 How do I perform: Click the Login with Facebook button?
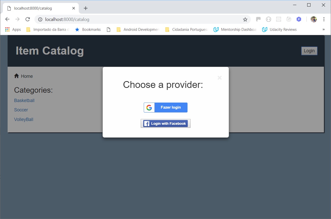point(165,124)
